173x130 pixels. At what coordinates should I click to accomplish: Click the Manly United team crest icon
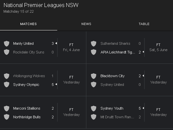point(7,43)
